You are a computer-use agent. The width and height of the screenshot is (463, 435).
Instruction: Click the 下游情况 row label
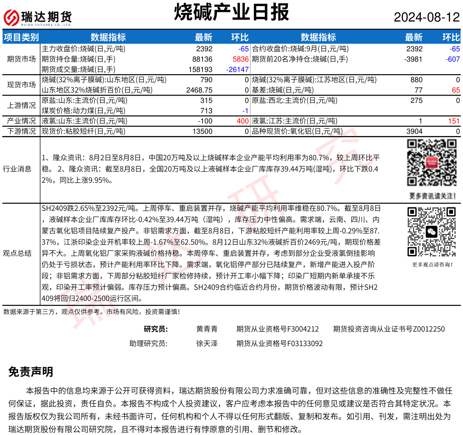pos(21,131)
